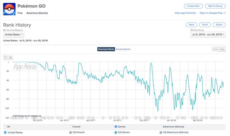Click the chart magnifier zoom icon
The width and height of the screenshot is (230, 136).
coord(10,57)
